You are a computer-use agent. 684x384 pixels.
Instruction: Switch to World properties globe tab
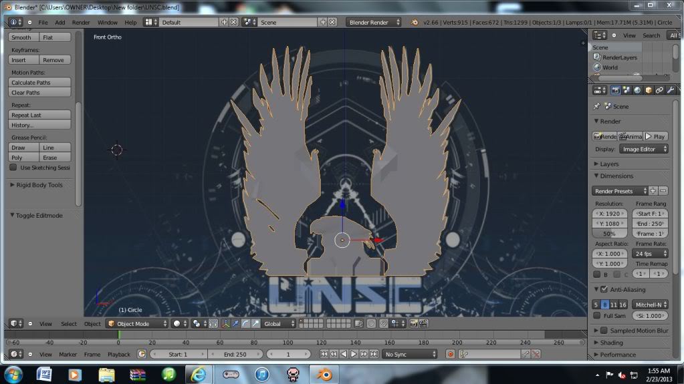coord(637,90)
